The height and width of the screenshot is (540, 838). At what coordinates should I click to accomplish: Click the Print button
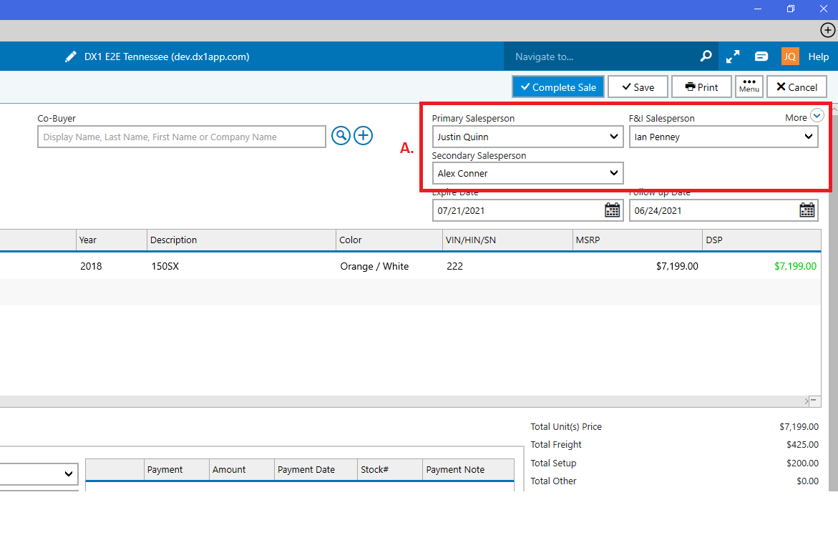click(x=701, y=87)
